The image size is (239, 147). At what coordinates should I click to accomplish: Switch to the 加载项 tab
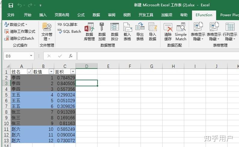(166, 15)
